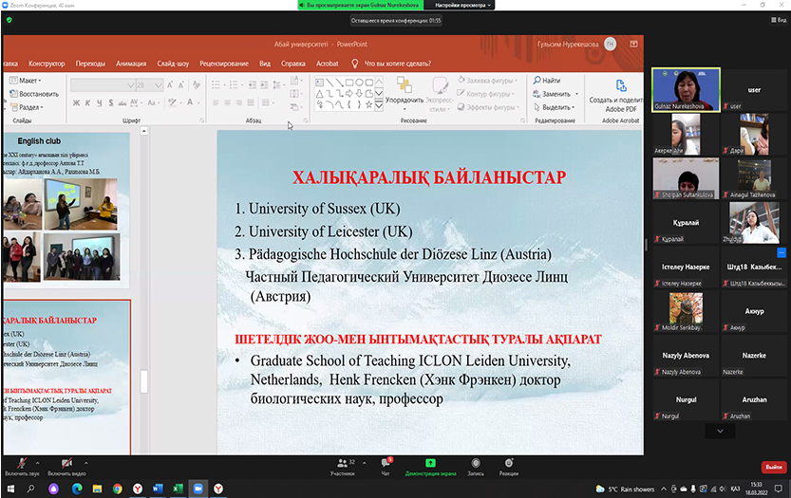This screenshot has height=498, width=791.
Task: Open the Реакции reactions icon
Action: [x=509, y=464]
